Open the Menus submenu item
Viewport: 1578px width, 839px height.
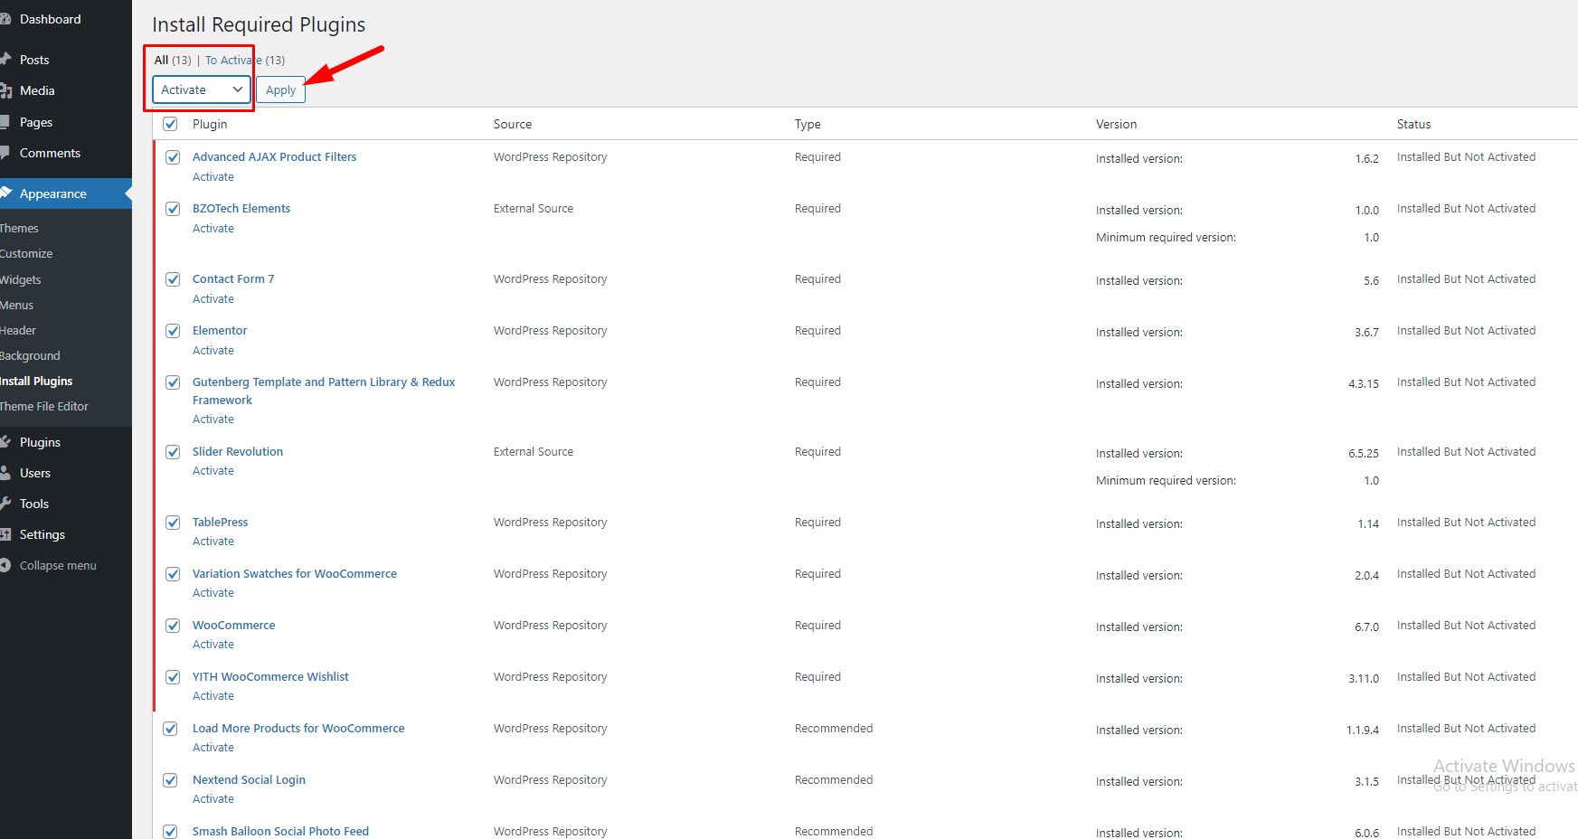16,306
